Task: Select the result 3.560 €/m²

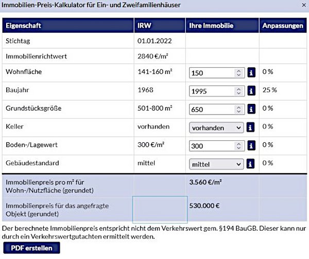Action: pos(205,182)
